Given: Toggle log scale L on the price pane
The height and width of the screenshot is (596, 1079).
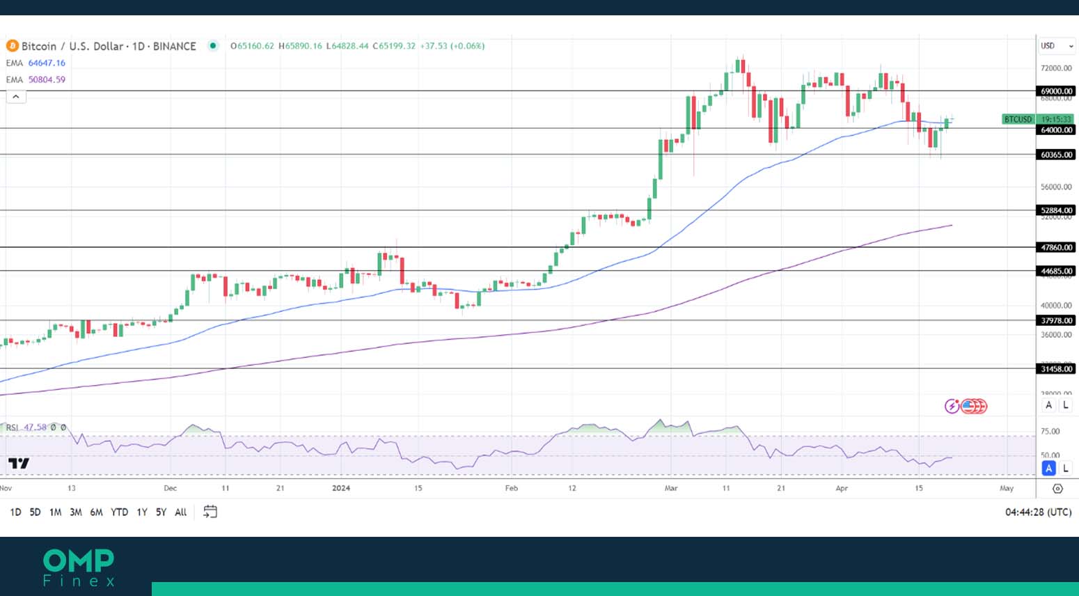Looking at the screenshot, I should [1066, 405].
